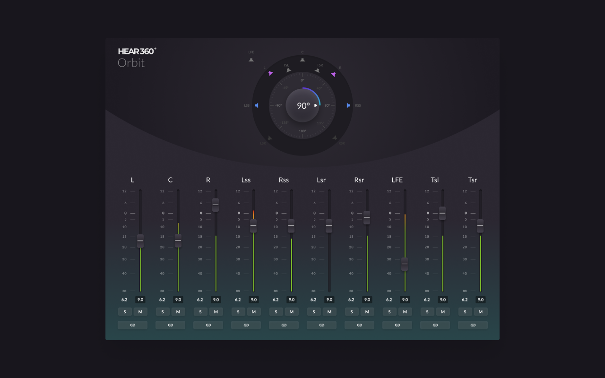Mute the Tsr channel
605x378 pixels.
click(x=480, y=312)
